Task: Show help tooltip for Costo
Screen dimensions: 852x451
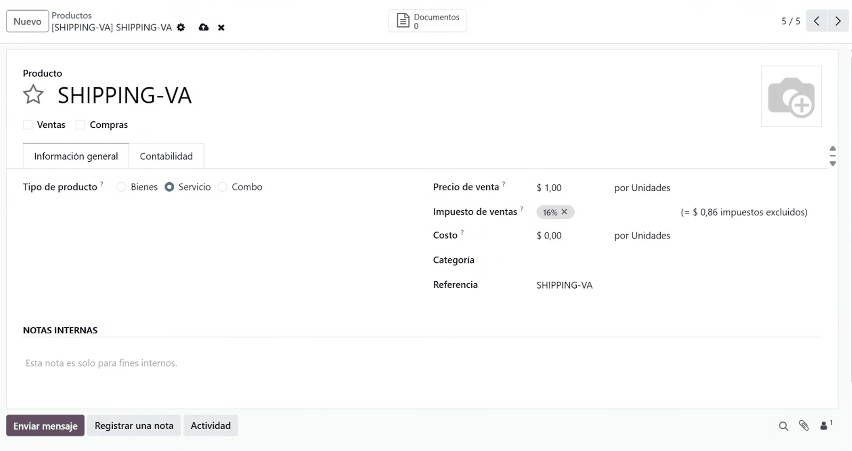Action: tap(462, 232)
